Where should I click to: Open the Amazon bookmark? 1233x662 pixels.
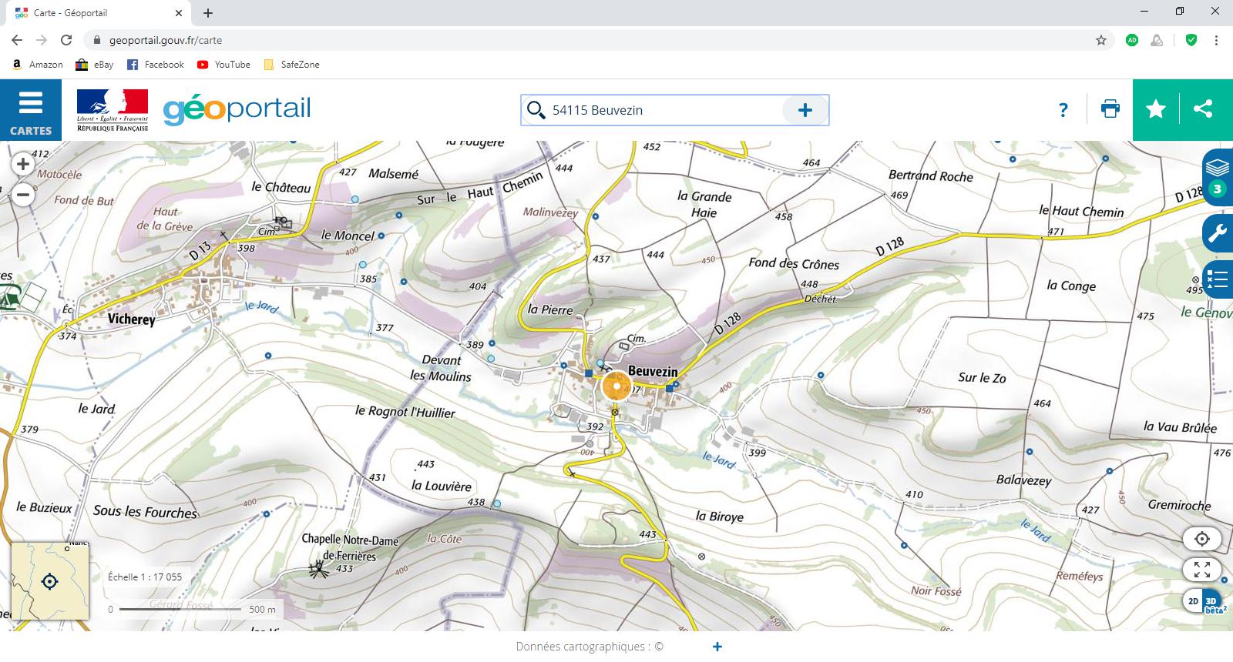37,65
